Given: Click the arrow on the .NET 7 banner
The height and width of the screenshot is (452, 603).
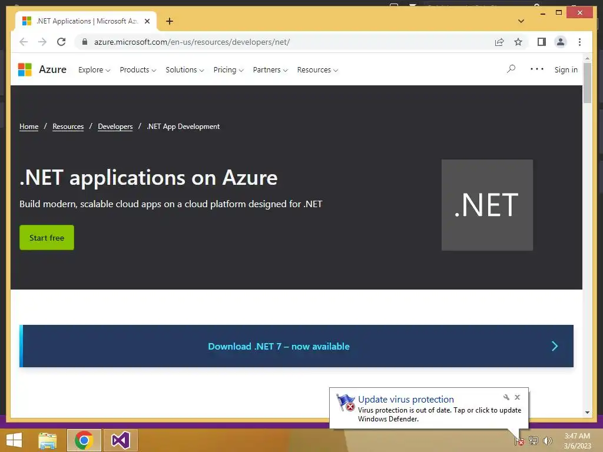Looking at the screenshot, I should pos(555,346).
